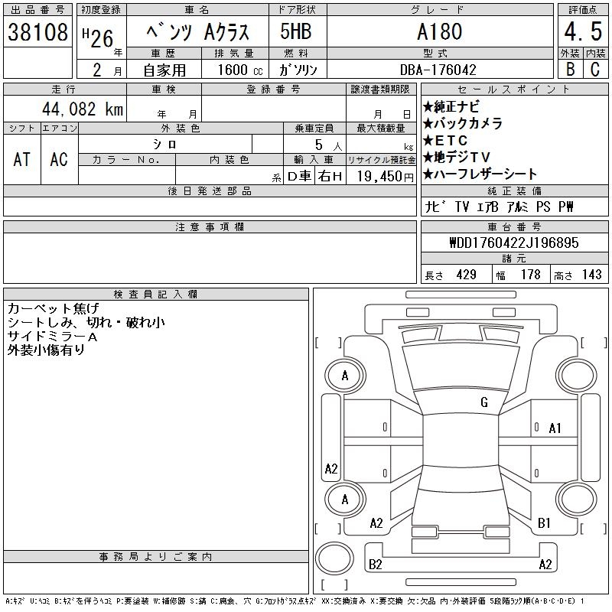Screen dimensions: 612x612
Task: Select exterior color シロ
Action: [x=164, y=145]
